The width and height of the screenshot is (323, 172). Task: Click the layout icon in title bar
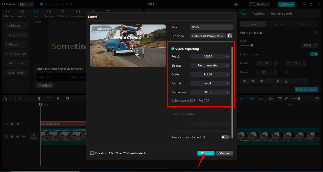click(x=236, y=4)
